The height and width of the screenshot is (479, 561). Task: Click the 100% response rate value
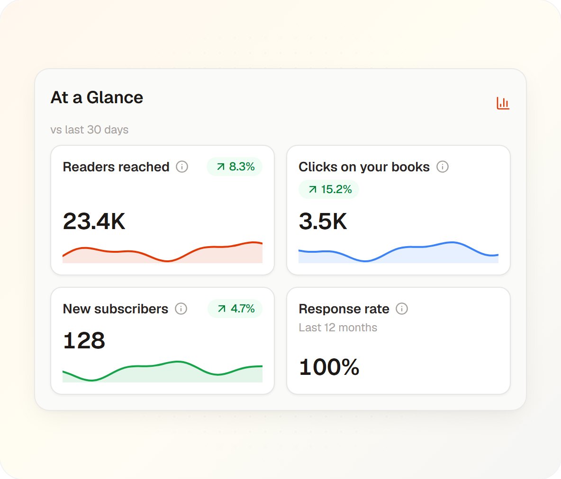pos(329,367)
